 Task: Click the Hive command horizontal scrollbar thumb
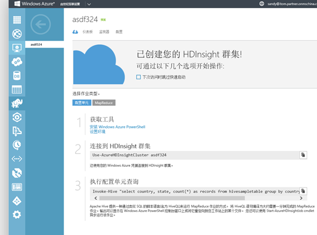click(x=172, y=198)
